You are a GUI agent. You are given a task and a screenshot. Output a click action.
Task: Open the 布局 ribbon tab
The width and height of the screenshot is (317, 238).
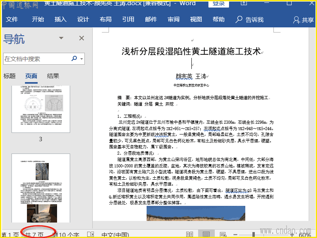click(x=106, y=19)
